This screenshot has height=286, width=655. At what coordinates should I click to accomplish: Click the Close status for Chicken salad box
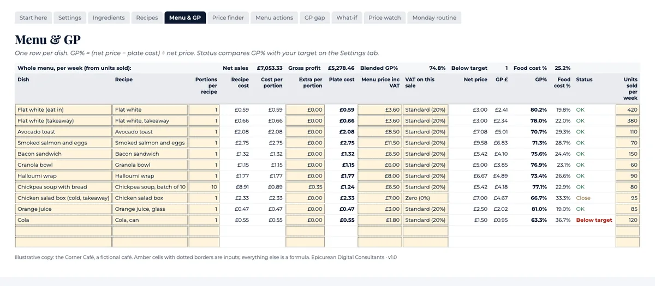[x=583, y=198]
